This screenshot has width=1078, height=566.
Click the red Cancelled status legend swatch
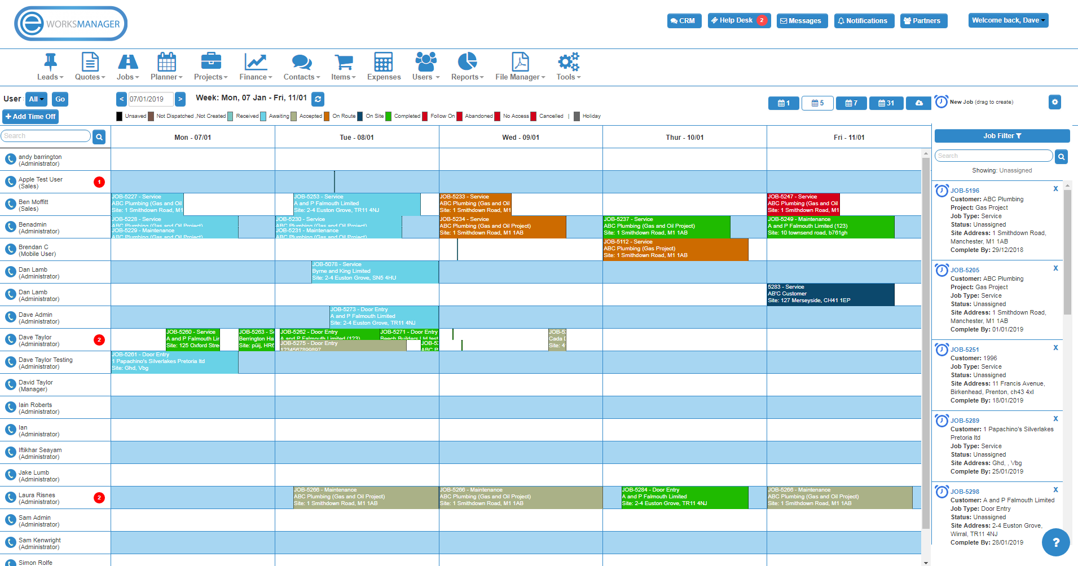tap(533, 116)
